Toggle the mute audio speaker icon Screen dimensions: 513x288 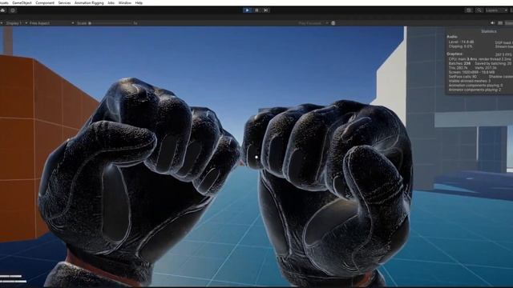click(x=492, y=23)
